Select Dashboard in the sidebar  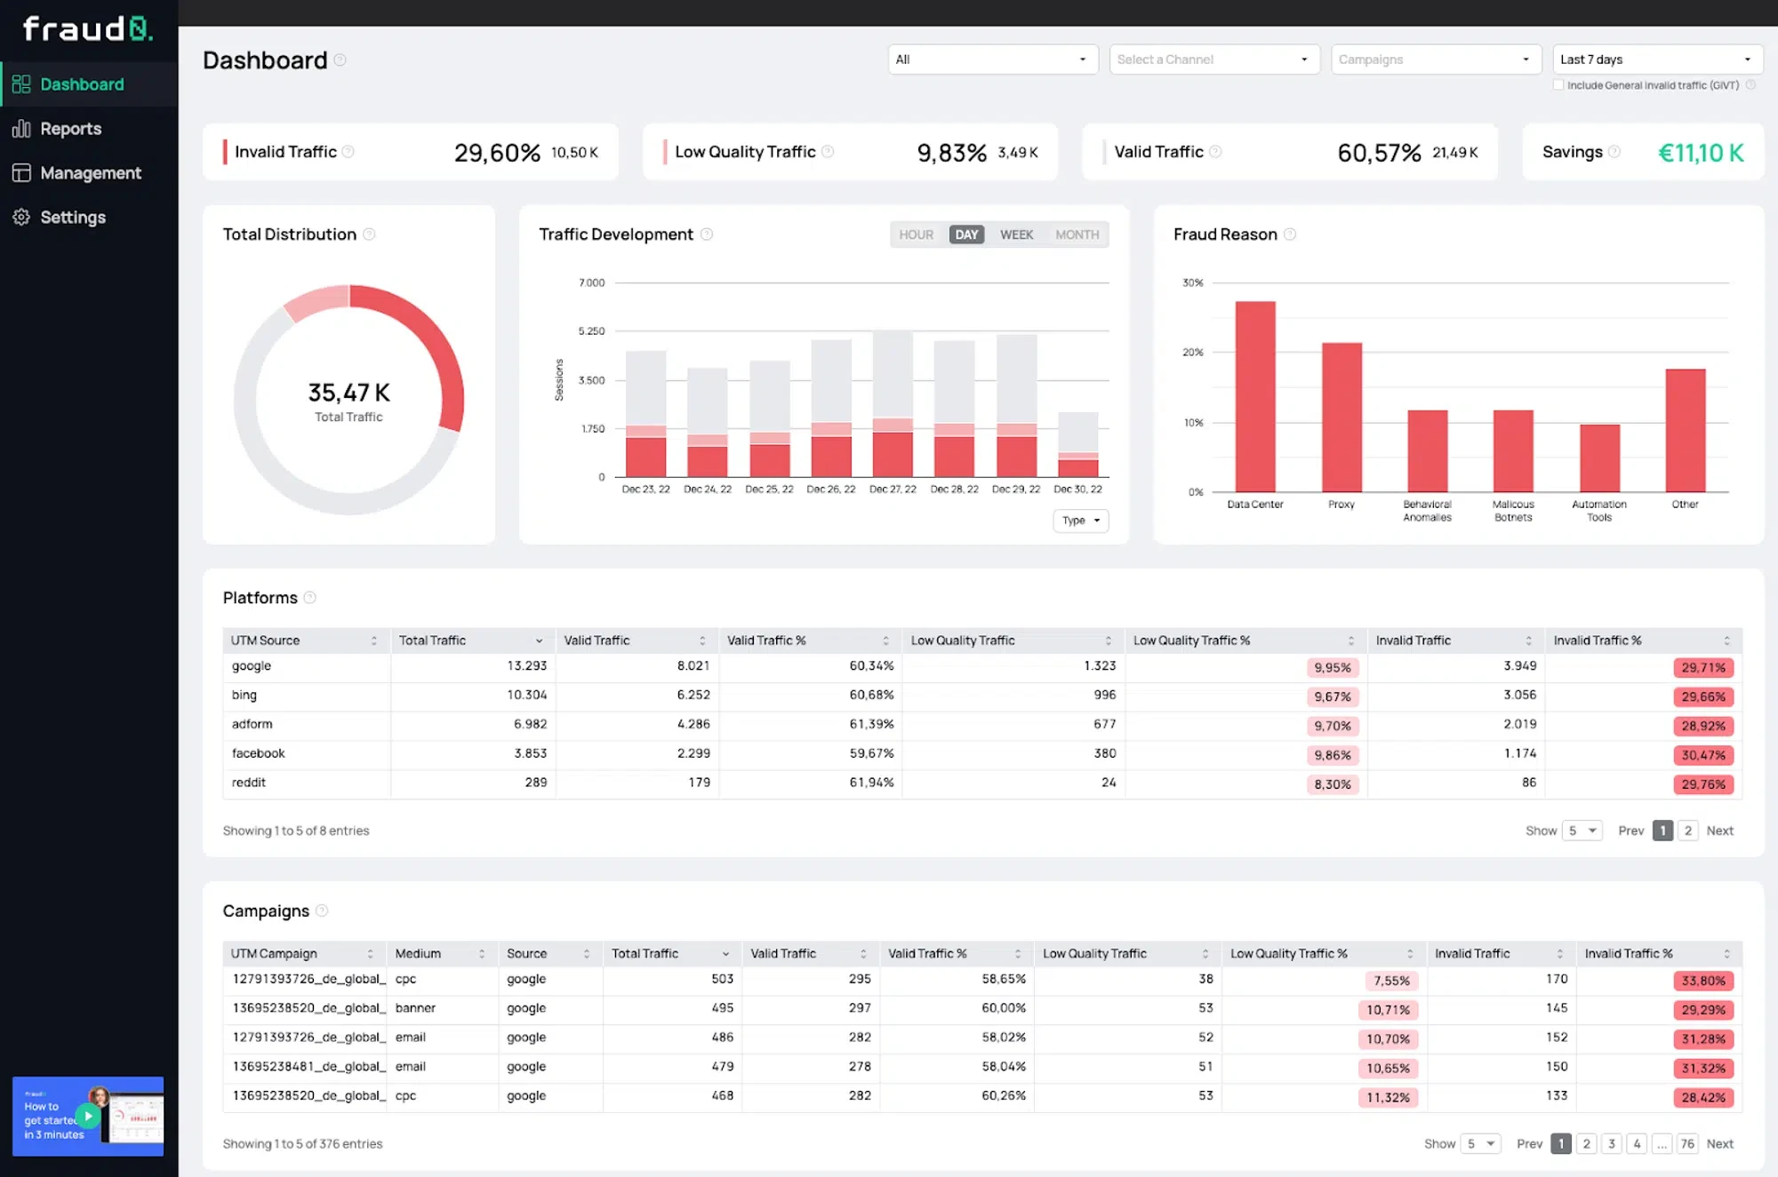[82, 84]
